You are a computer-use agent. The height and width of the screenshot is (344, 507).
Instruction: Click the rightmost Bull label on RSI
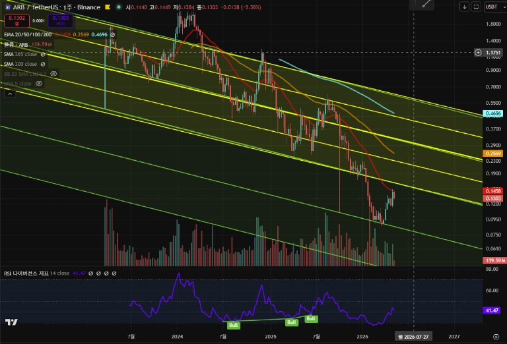point(311,318)
